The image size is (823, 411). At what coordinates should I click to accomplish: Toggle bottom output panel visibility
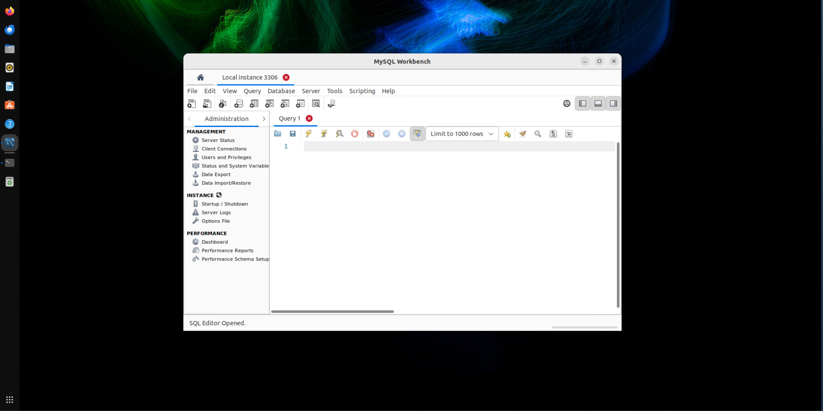(x=598, y=104)
